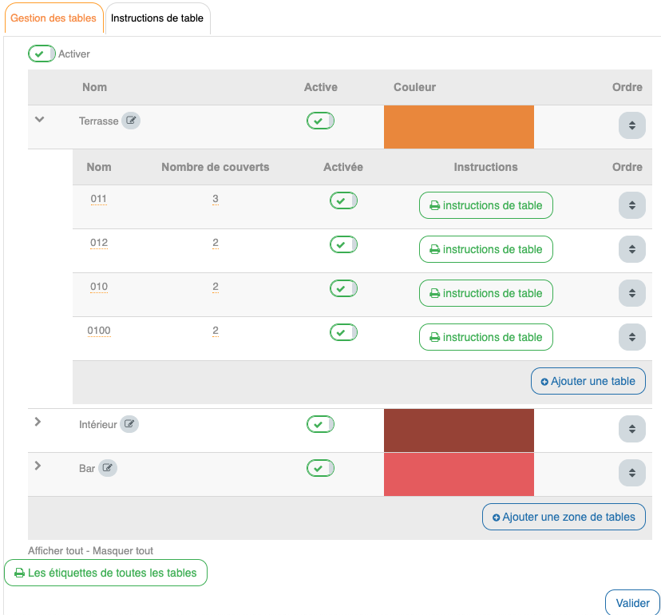Click the order sort handle for Intérieur zone
661x615 pixels.
tap(631, 429)
